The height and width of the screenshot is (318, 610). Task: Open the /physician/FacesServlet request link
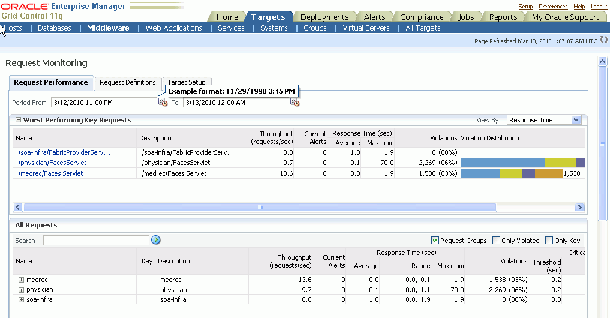52,163
